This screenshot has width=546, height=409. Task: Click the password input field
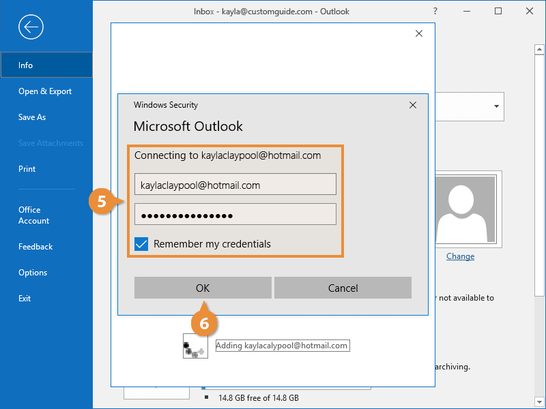click(235, 214)
